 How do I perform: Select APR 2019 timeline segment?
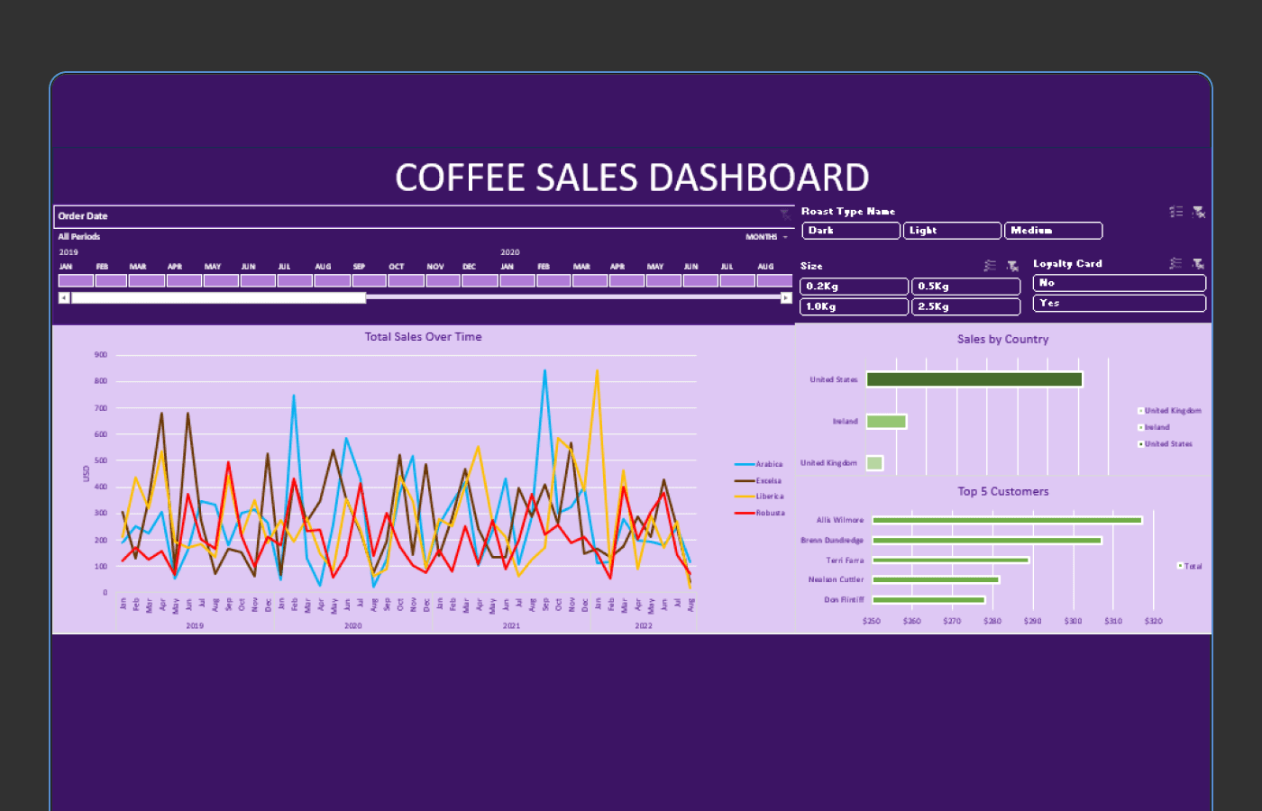click(184, 280)
